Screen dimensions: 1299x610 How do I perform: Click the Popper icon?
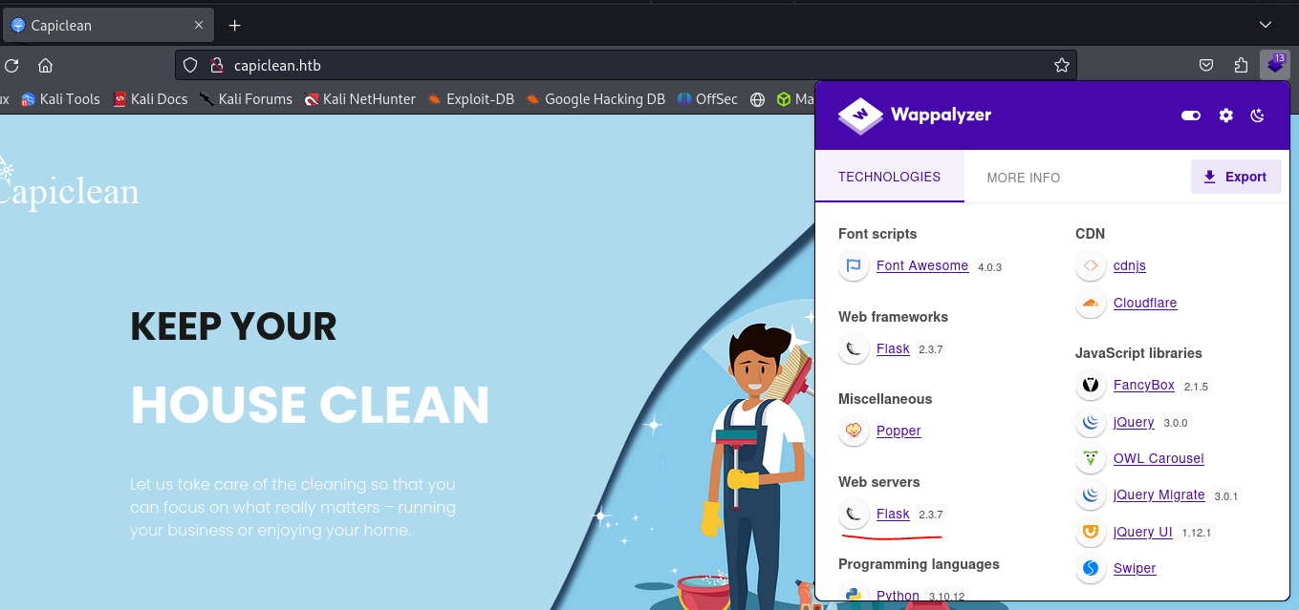pos(854,431)
